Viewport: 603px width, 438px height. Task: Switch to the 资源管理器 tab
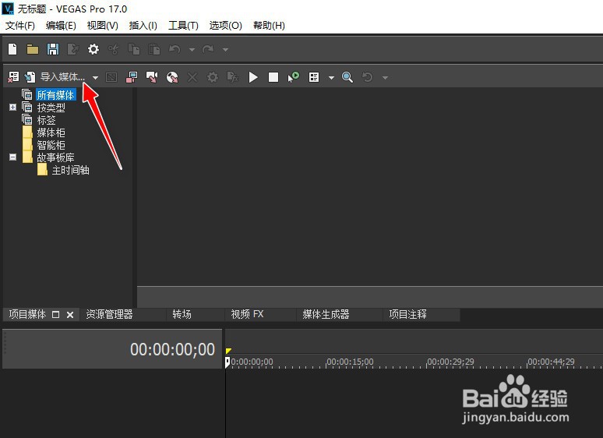click(109, 315)
